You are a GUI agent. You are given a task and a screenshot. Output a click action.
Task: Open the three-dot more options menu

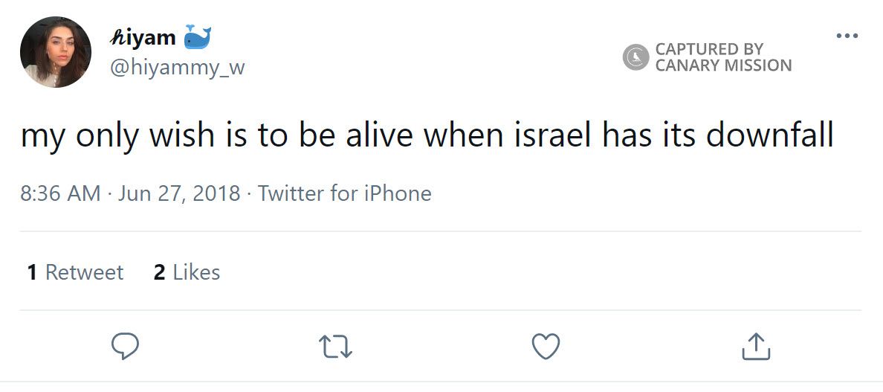[847, 36]
